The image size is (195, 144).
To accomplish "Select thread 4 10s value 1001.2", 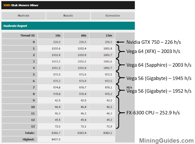I will click(x=56, y=68).
